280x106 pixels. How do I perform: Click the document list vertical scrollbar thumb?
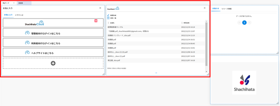point(206,44)
